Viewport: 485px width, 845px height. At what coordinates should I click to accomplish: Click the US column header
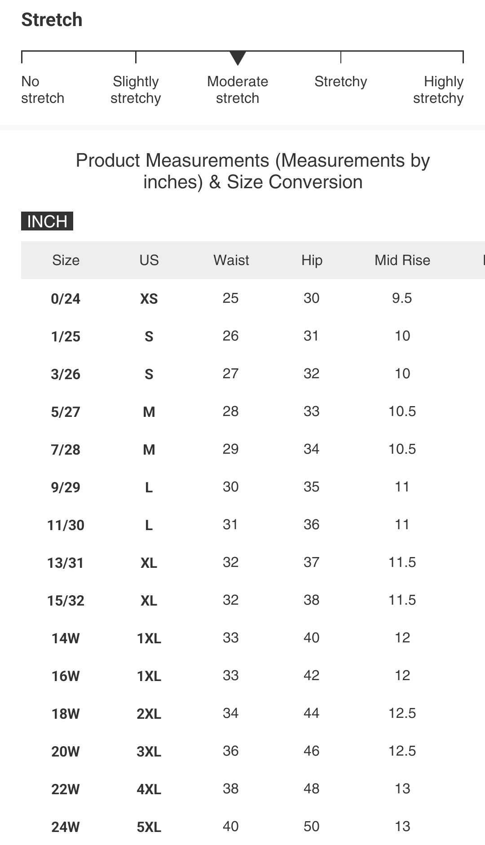point(149,260)
